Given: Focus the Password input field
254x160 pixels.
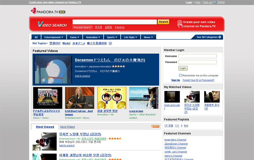Looking at the screenshot, I should point(197,62).
